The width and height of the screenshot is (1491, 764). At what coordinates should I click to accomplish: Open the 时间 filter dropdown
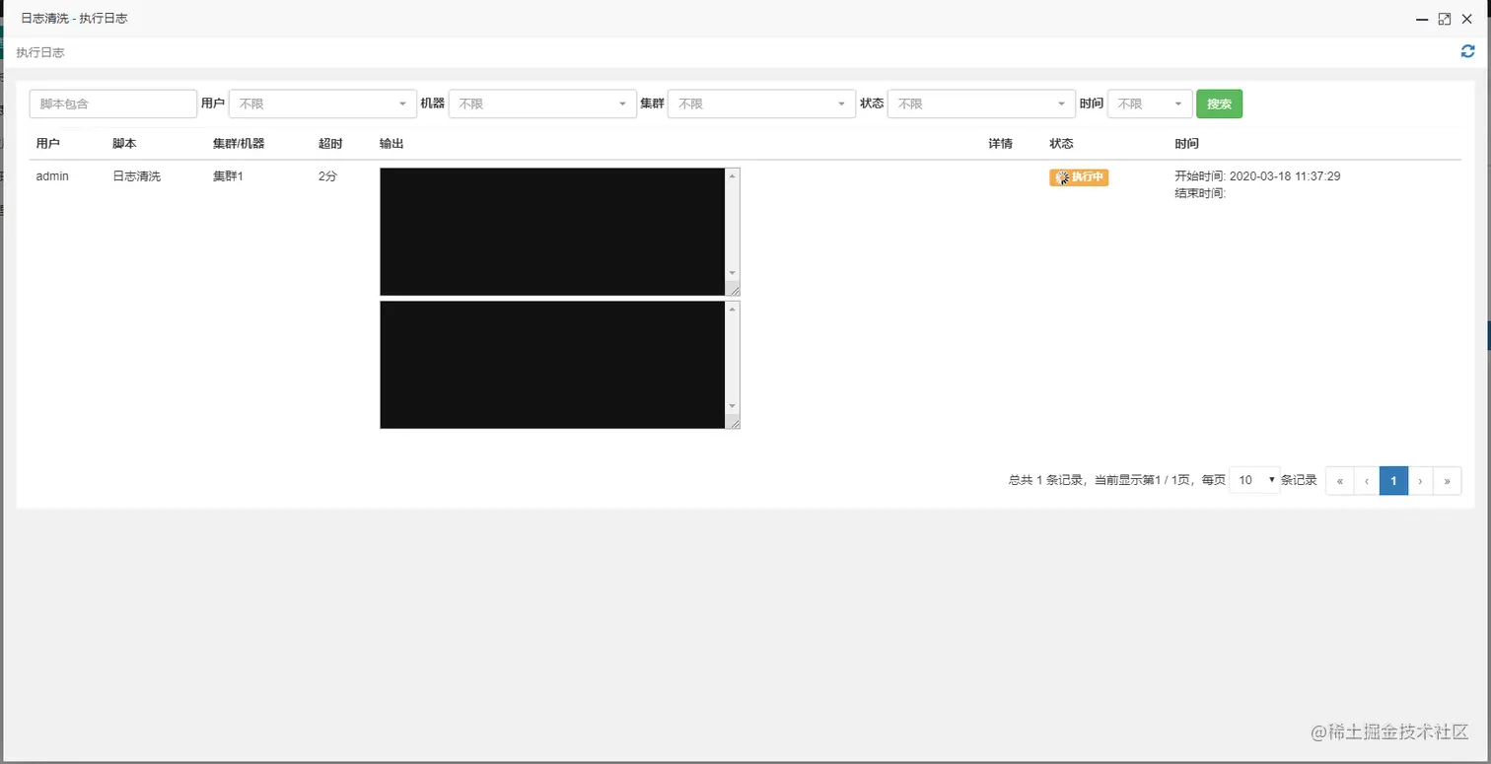click(x=1150, y=104)
